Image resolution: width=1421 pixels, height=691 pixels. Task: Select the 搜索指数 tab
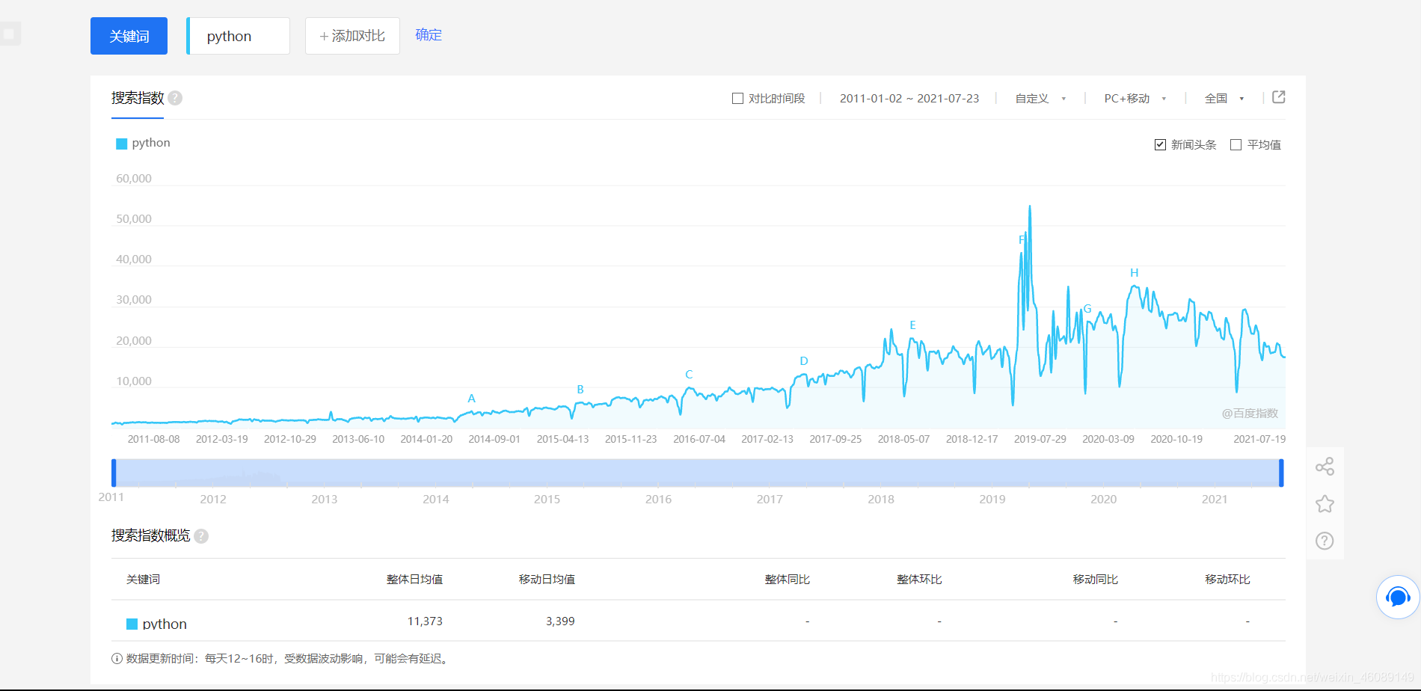[138, 98]
